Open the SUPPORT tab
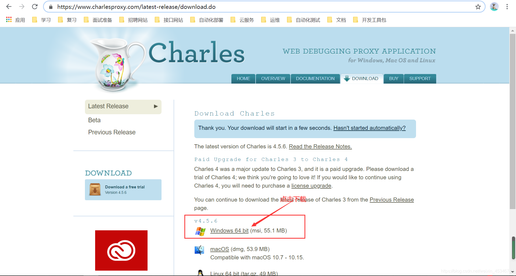Image resolution: width=516 pixels, height=276 pixels. [420, 78]
